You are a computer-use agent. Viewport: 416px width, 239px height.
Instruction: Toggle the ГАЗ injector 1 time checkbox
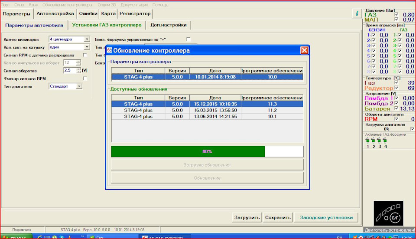pyautogui.click(x=400, y=35)
